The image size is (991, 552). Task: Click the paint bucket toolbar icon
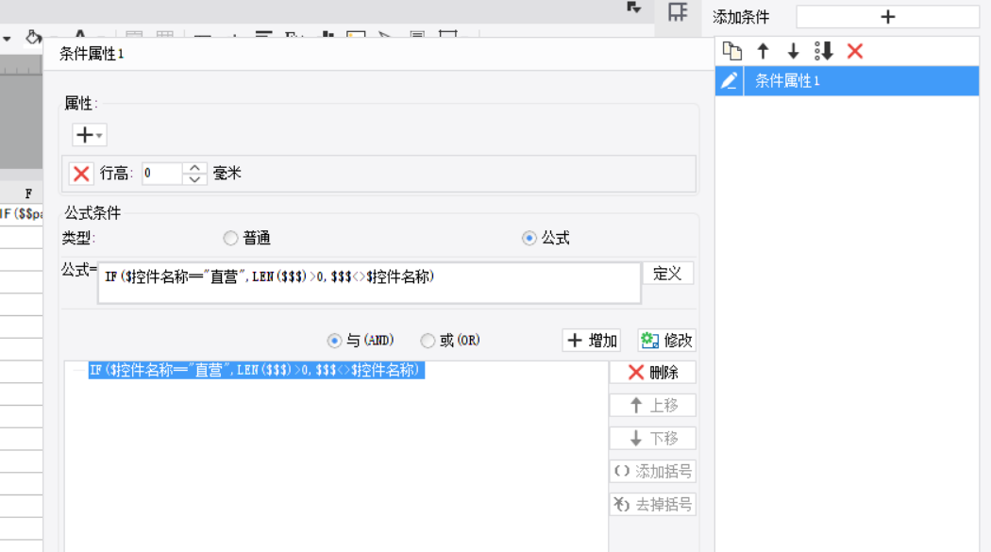coord(33,37)
